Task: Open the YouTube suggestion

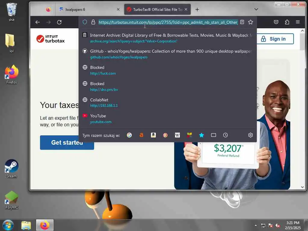Action: point(168,119)
